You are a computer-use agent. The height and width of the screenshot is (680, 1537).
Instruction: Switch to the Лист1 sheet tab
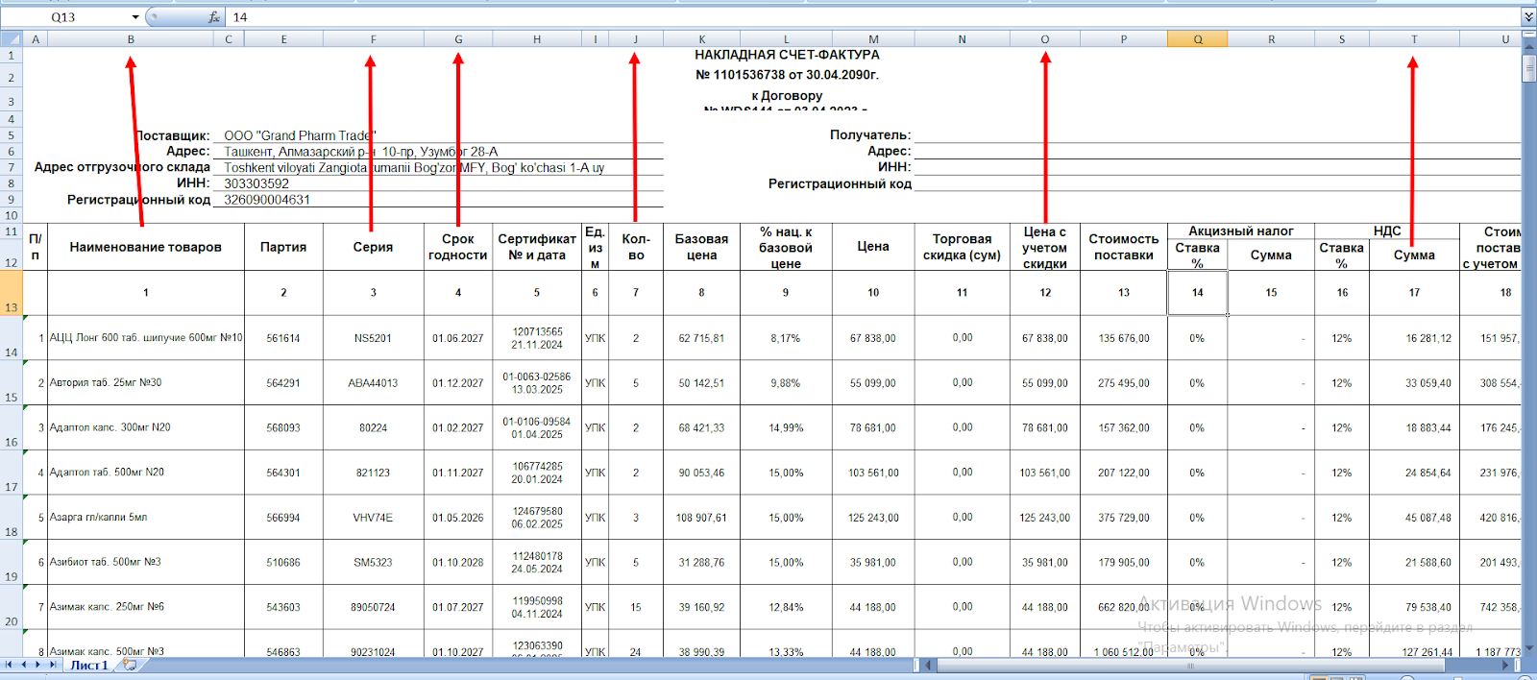pos(88,665)
